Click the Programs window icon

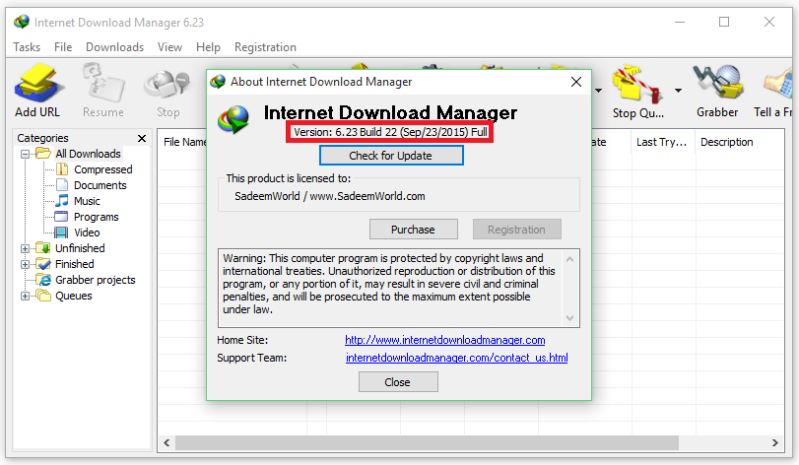tap(61, 217)
